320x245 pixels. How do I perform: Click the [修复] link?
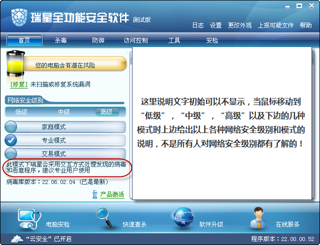point(19,84)
